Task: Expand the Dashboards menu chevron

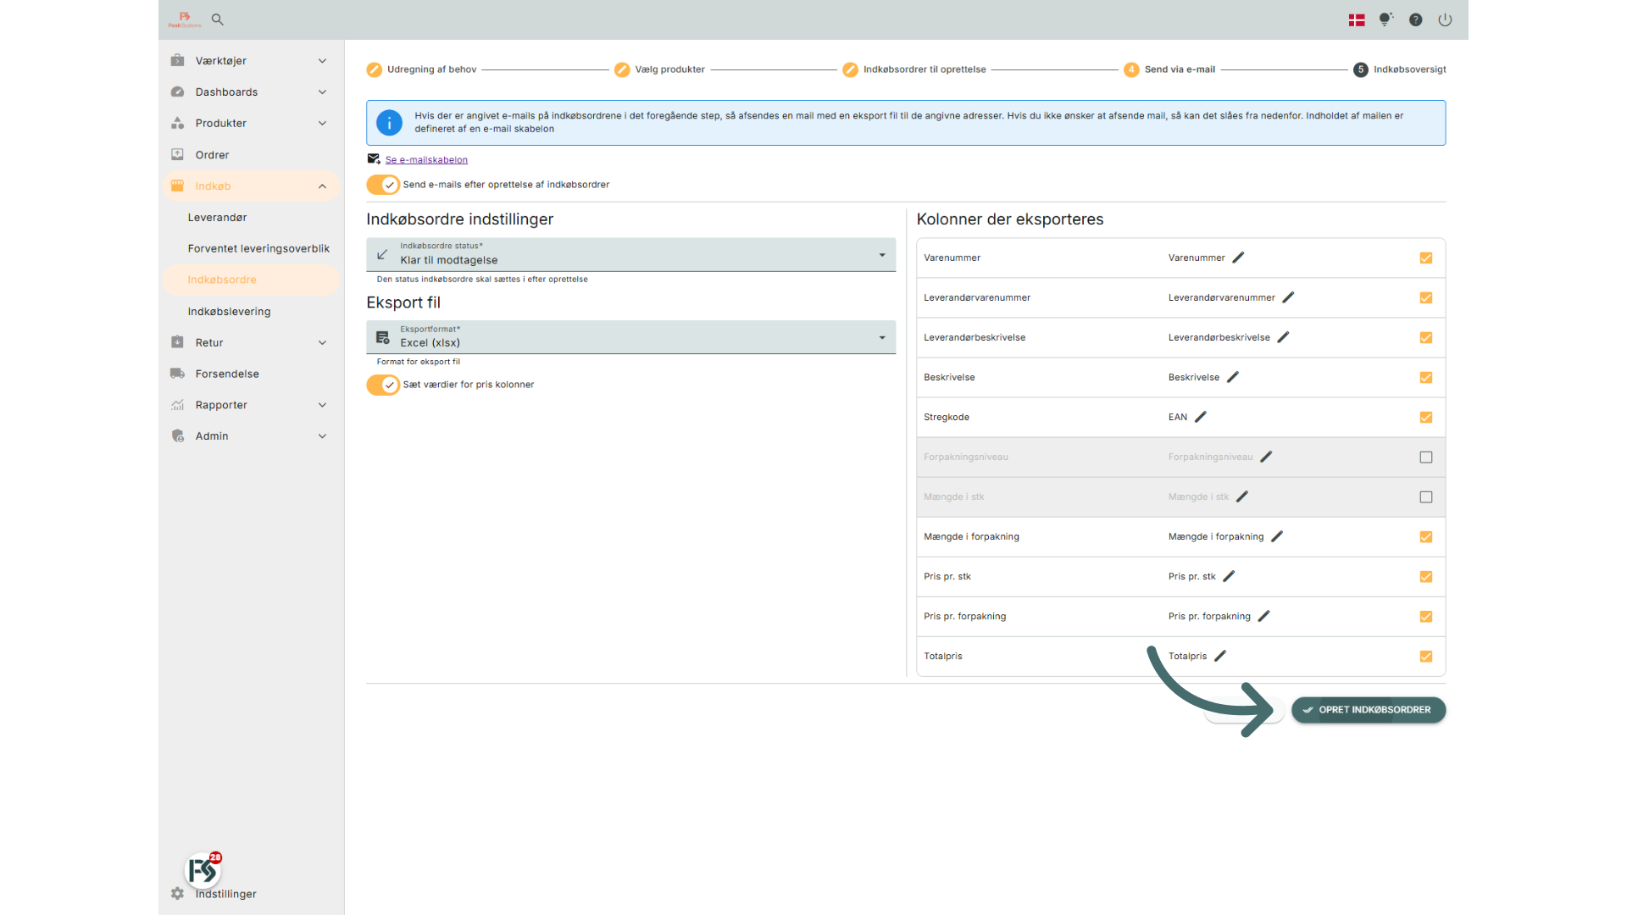Action: click(322, 91)
